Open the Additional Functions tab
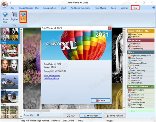 (80, 8)
